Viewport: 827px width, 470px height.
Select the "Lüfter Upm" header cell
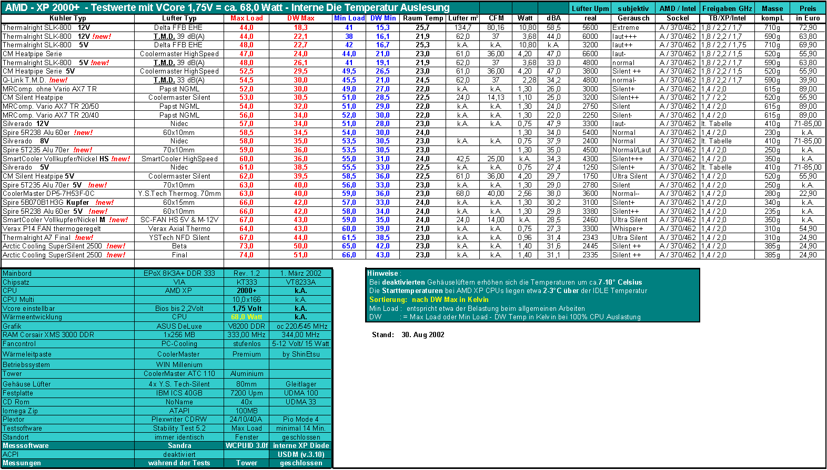pyautogui.click(x=590, y=8)
